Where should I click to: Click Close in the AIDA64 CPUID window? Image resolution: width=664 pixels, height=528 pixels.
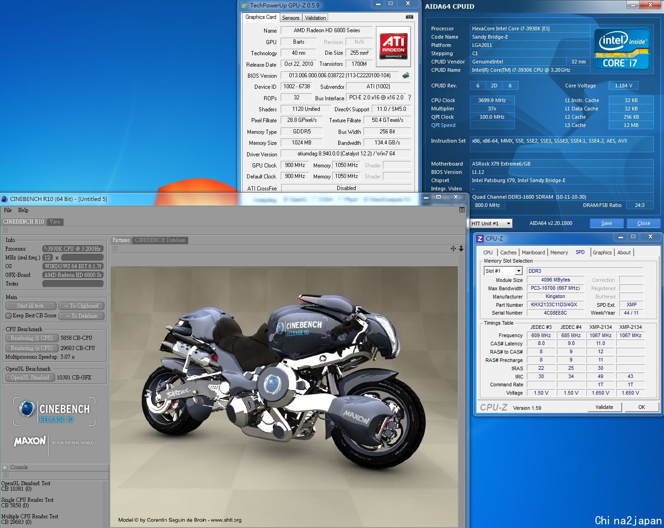(643, 223)
